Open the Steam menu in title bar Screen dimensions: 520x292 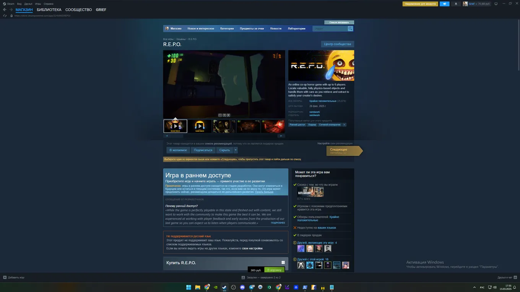(x=11, y=4)
